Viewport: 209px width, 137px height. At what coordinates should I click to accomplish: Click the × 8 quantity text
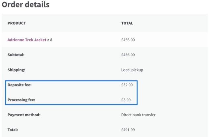(x=50, y=40)
